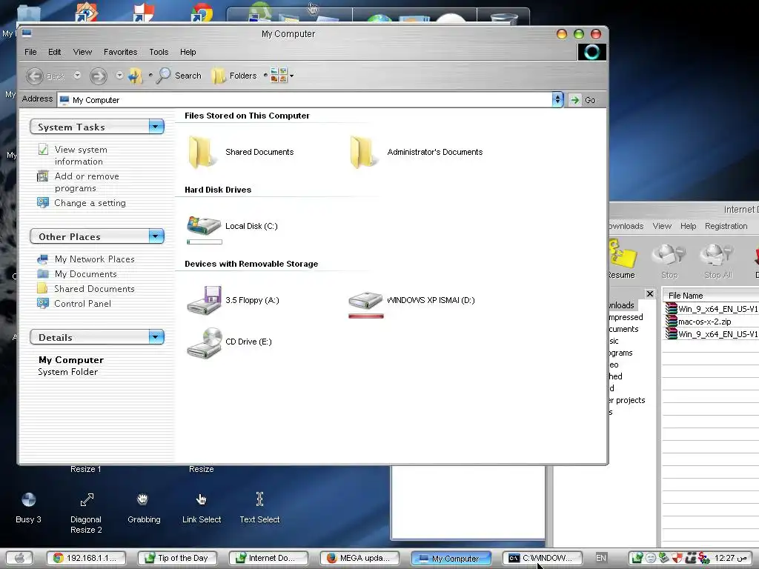Click Stop All in Internet Download Manager
The height and width of the screenshot is (569, 759).
point(717,262)
